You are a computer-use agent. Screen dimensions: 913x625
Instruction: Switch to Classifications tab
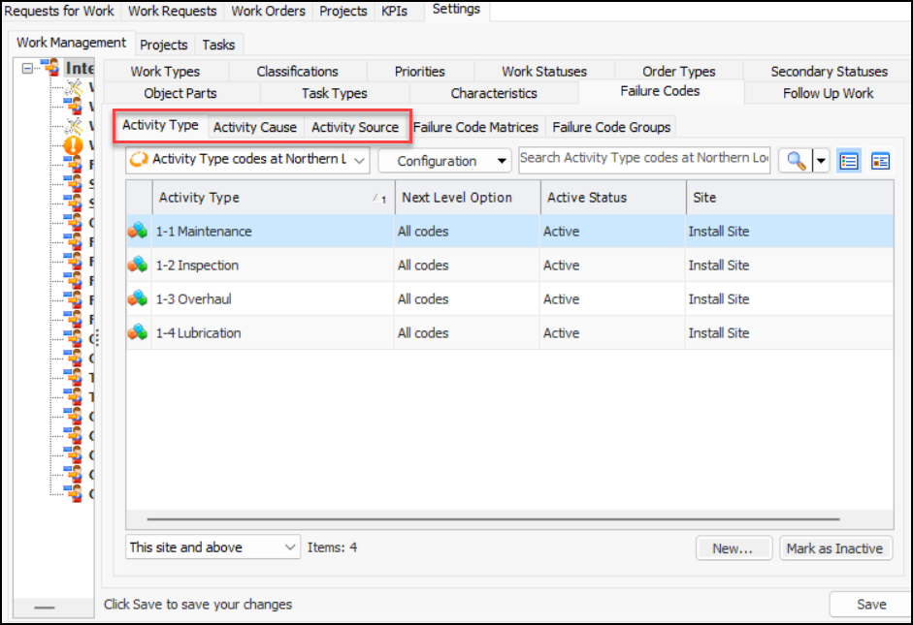[x=298, y=72]
